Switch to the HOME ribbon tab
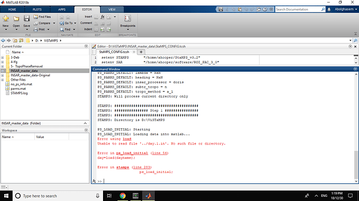The width and height of the screenshot is (359, 201). tap(12, 9)
